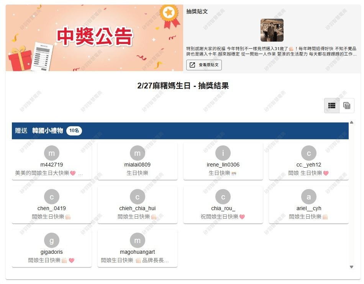The image size is (364, 284).
Task: Select irene_lin0306's avatar icon
Action: pos(223,153)
